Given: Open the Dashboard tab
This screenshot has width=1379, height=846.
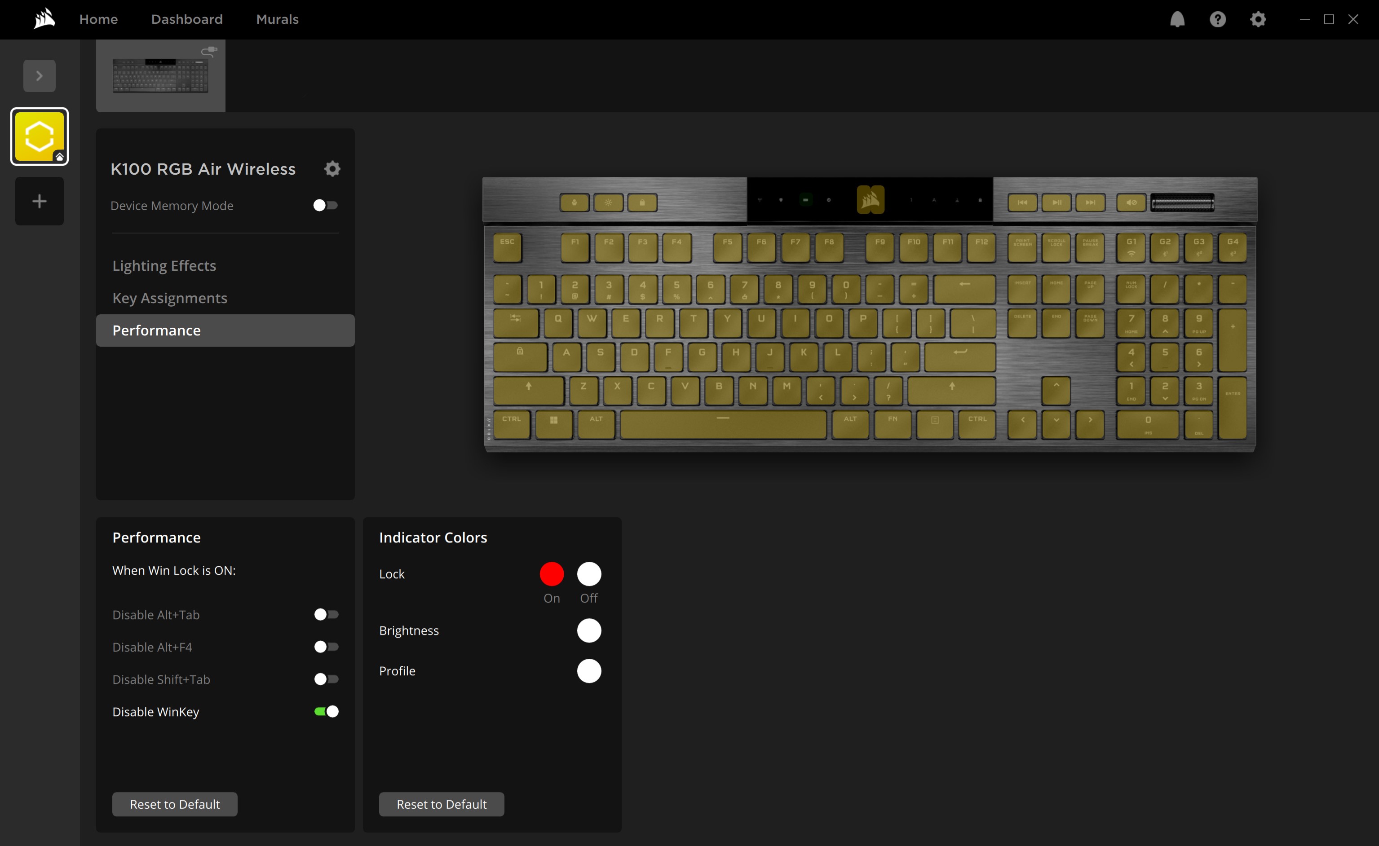Looking at the screenshot, I should coord(187,20).
